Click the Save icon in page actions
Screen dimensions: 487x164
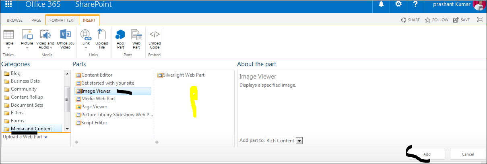coord(456,20)
